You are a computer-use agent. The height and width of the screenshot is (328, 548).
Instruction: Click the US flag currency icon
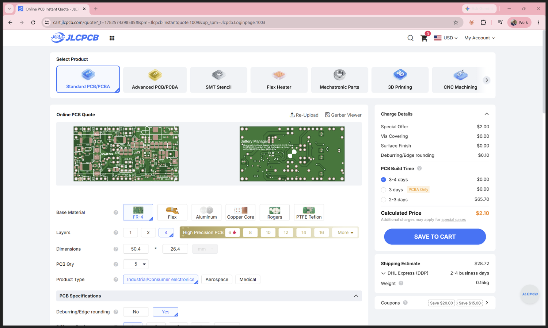tap(438, 38)
